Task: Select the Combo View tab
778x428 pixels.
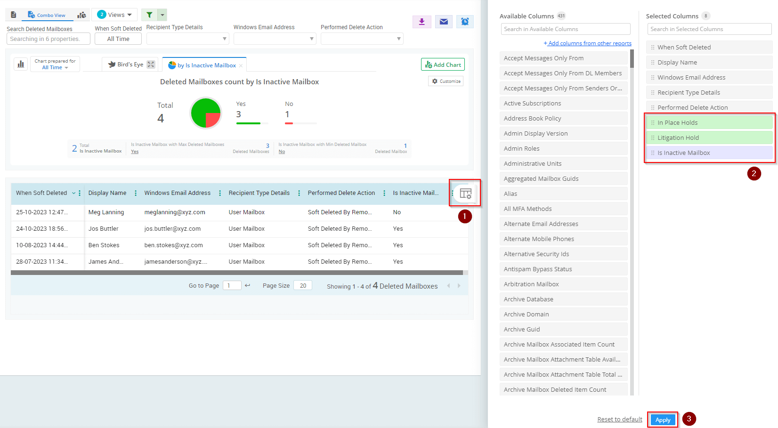Action: click(47, 15)
